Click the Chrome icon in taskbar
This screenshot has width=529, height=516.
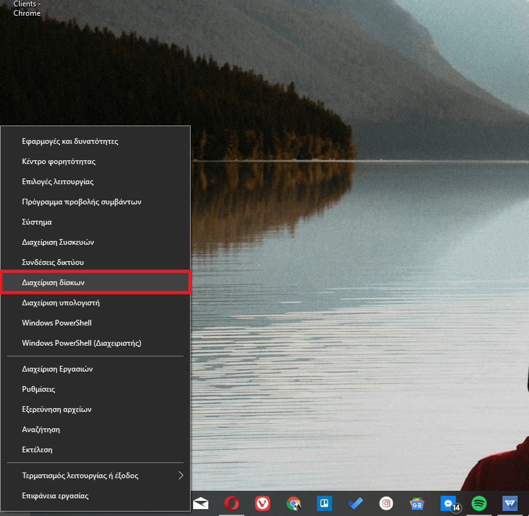click(x=294, y=503)
